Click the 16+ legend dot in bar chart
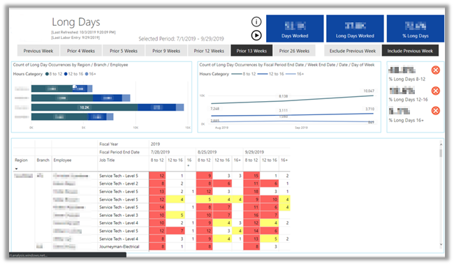The height and width of the screenshot is (265, 454). [x=87, y=74]
